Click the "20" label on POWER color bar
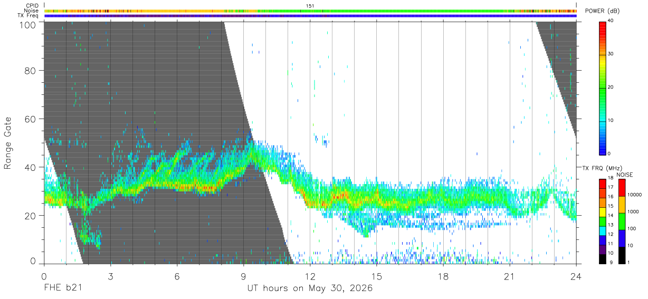The width and height of the screenshot is (648, 299). [x=610, y=88]
